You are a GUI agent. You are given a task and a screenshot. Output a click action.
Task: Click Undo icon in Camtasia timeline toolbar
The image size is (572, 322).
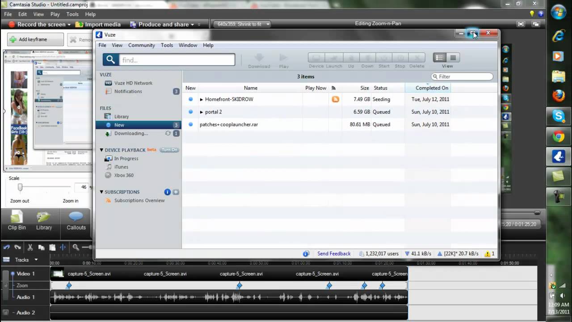(7, 247)
